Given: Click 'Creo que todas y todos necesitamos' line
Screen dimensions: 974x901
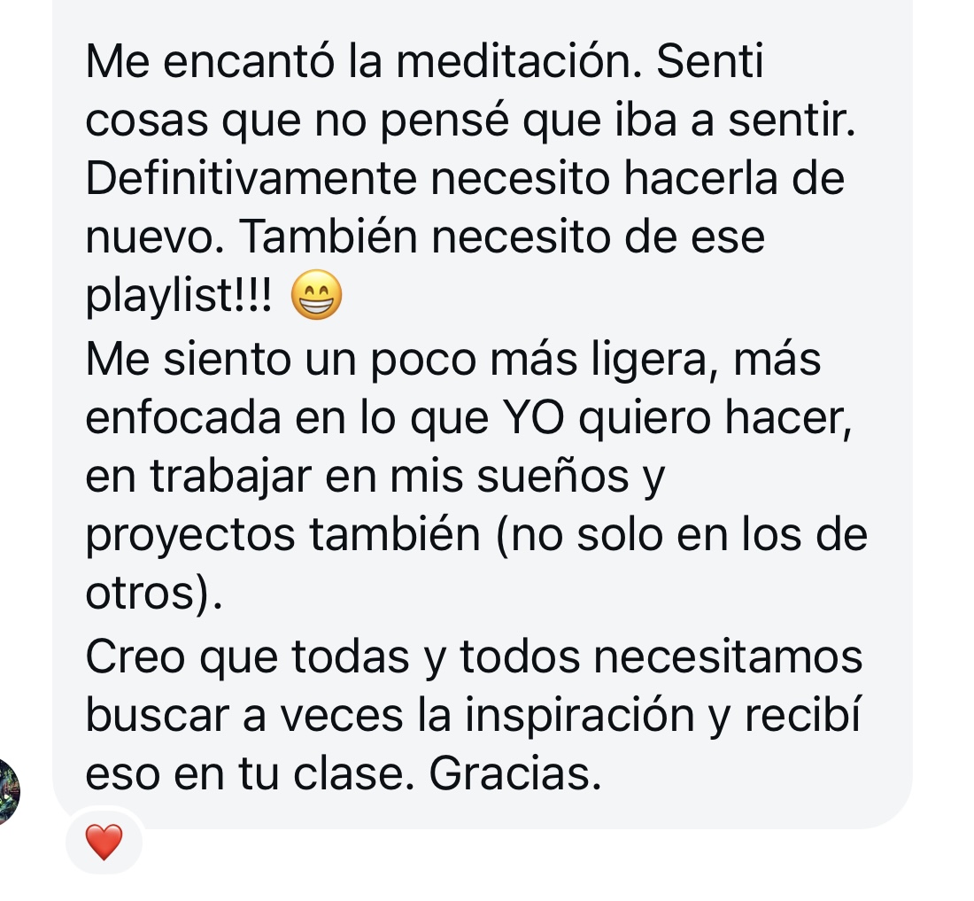Looking at the screenshot, I should [474, 656].
